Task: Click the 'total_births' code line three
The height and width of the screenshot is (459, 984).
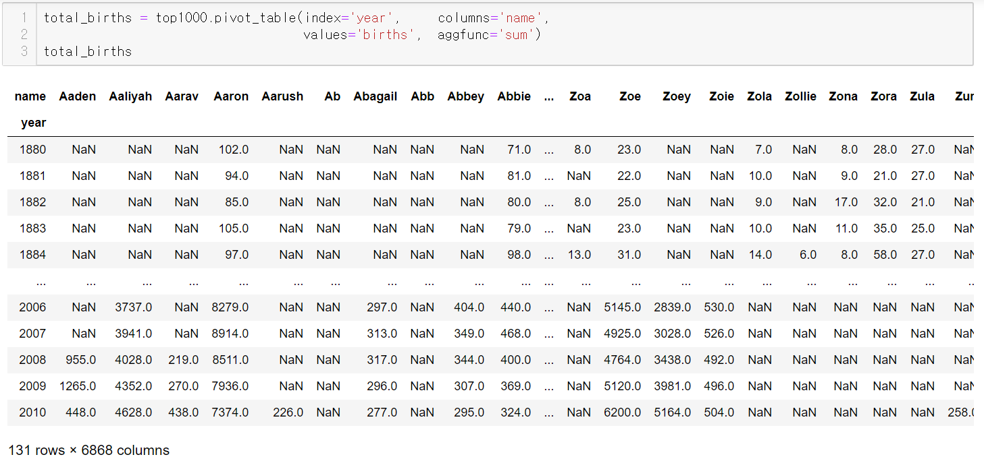Action: (x=88, y=51)
